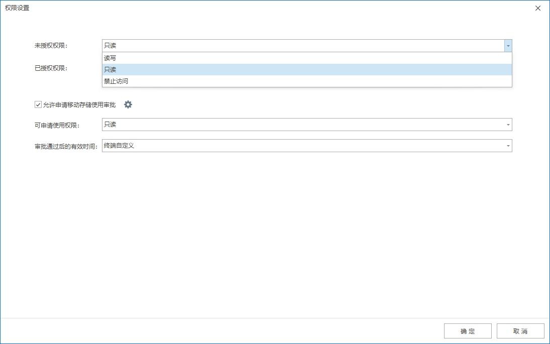Click the 未授权权限 combo box field

click(302, 46)
